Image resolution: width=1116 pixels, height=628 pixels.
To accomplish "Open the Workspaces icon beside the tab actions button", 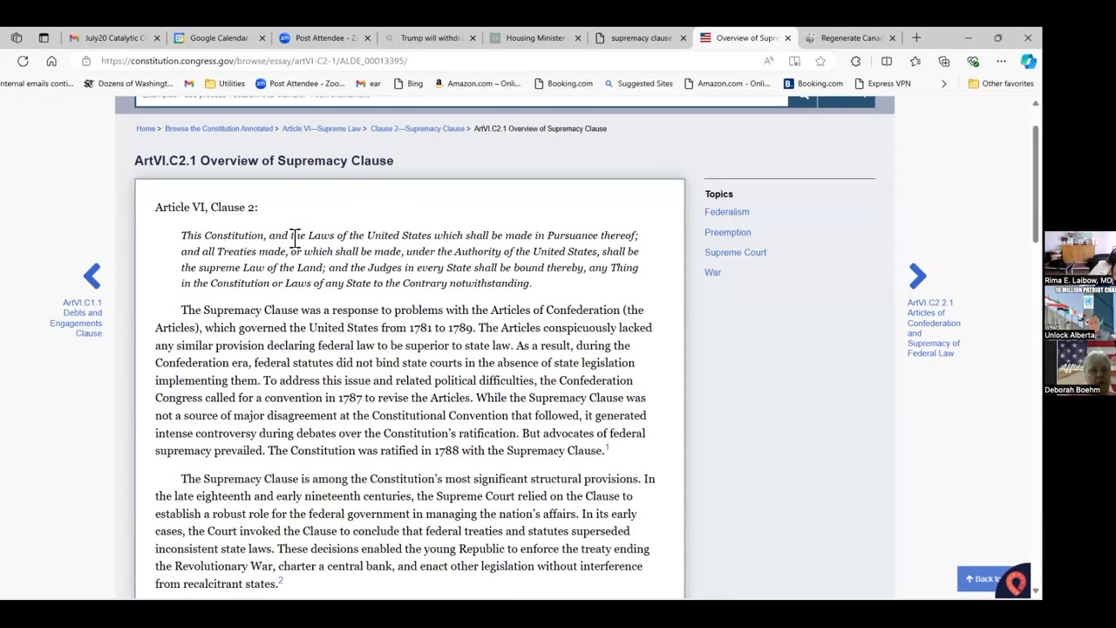I will click(17, 38).
